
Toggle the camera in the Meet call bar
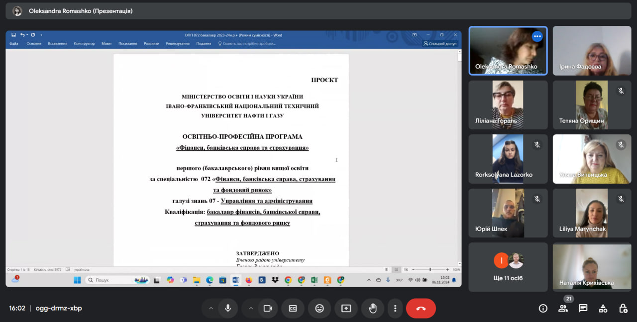tap(268, 308)
